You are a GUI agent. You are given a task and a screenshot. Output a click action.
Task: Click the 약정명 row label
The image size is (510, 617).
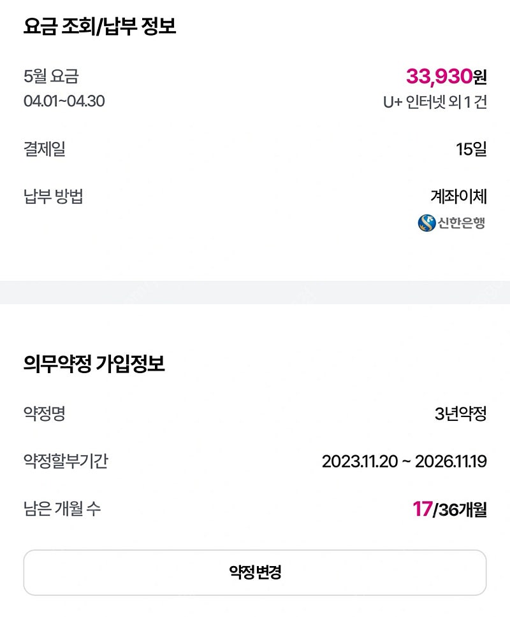[x=45, y=414]
